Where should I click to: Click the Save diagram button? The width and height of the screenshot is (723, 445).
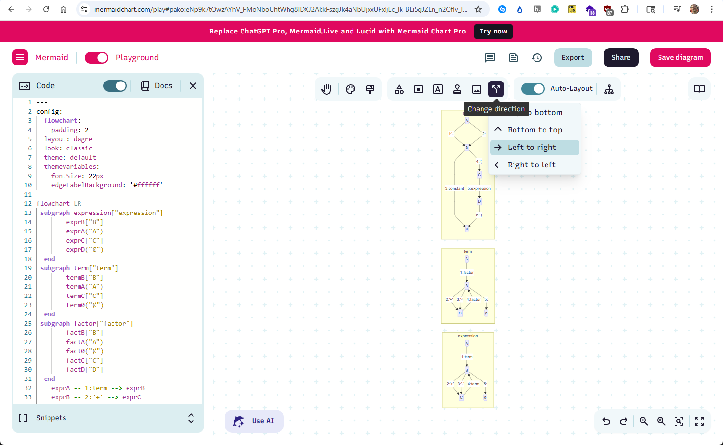(x=680, y=57)
